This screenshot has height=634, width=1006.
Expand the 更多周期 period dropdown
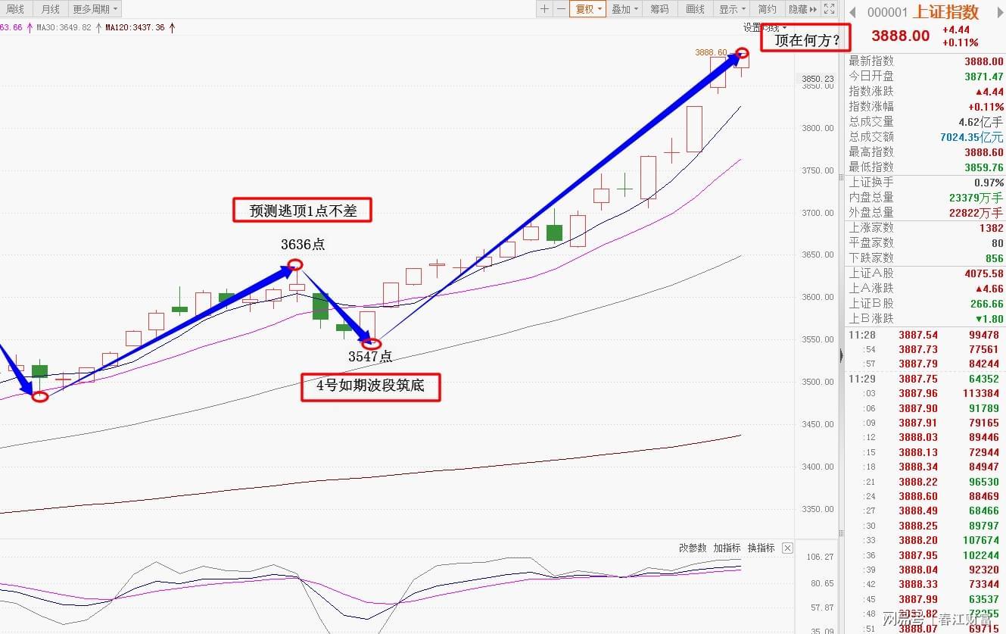pos(95,9)
